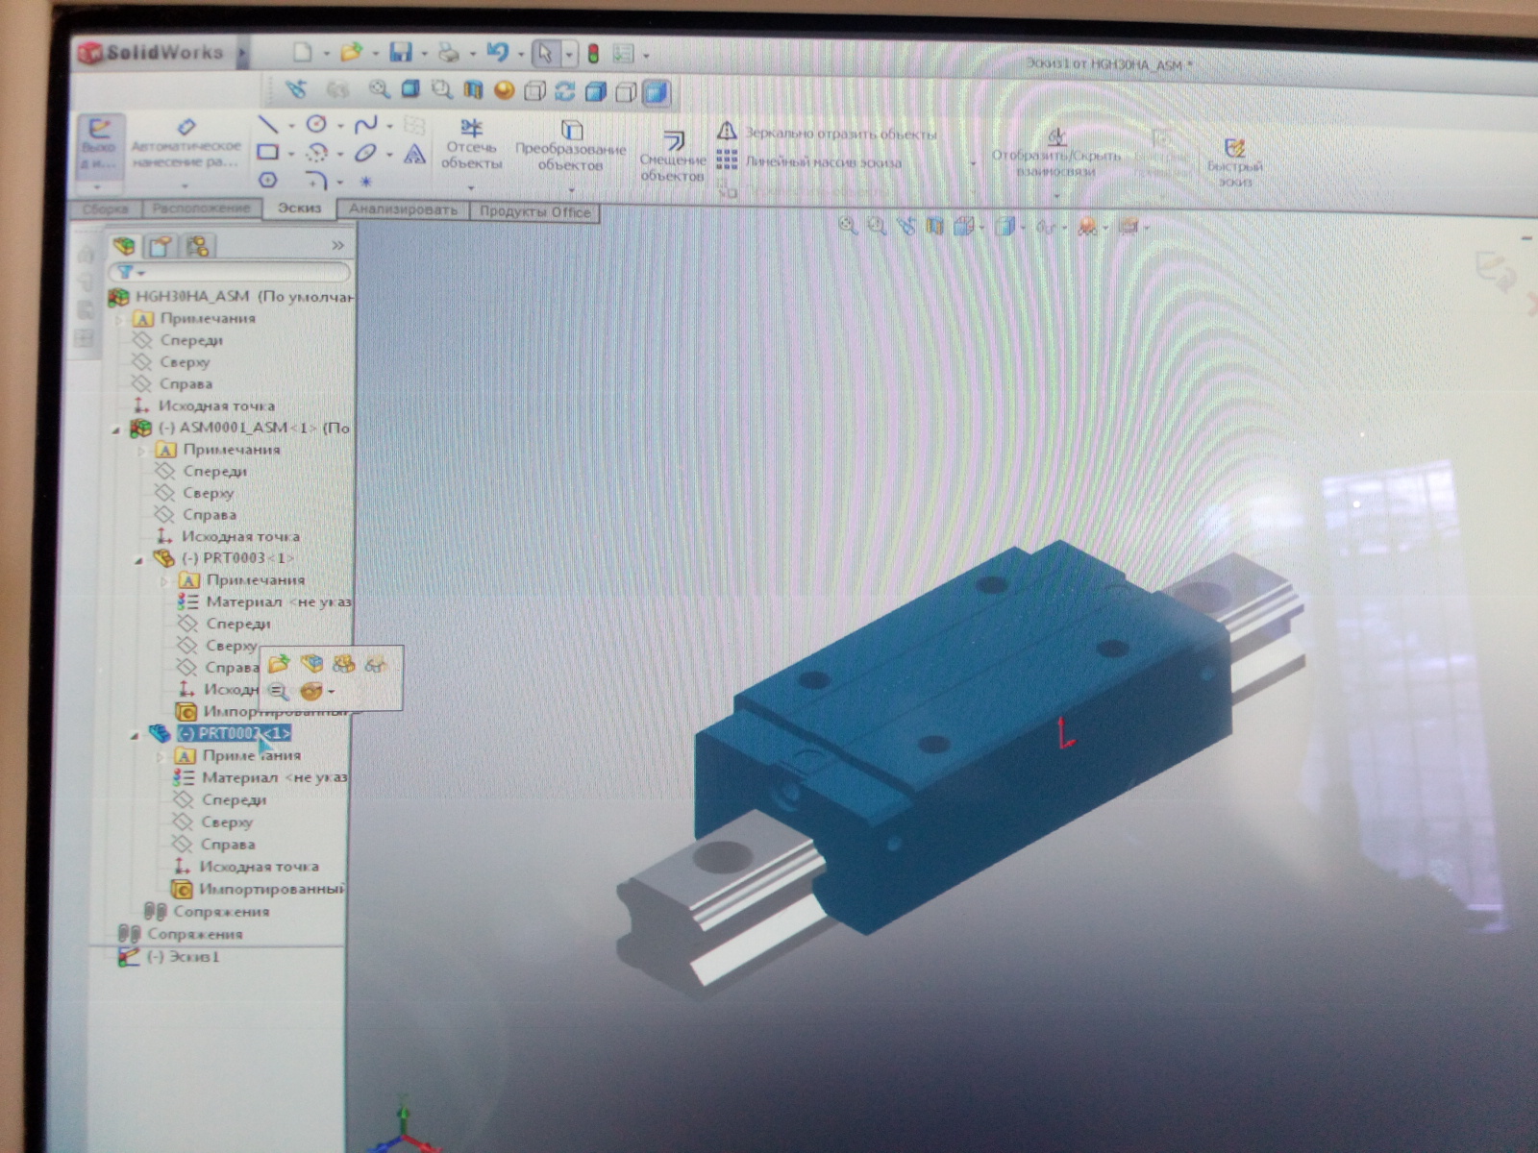1538x1153 pixels.
Task: Print with the printer icon
Action: 448,53
